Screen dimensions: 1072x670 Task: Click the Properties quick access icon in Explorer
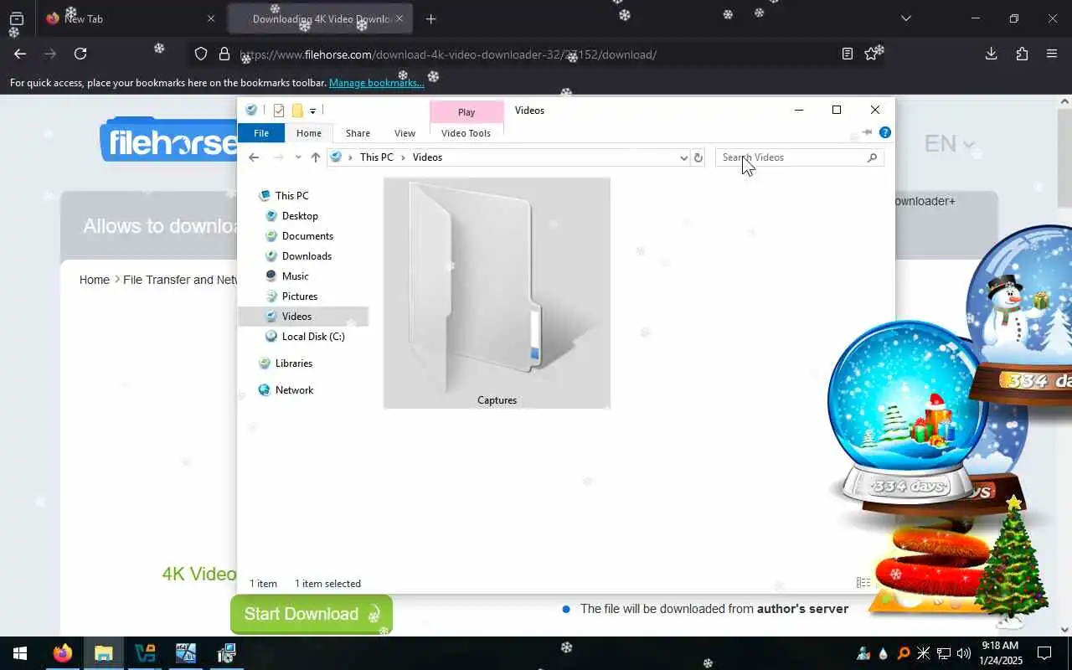point(279,111)
